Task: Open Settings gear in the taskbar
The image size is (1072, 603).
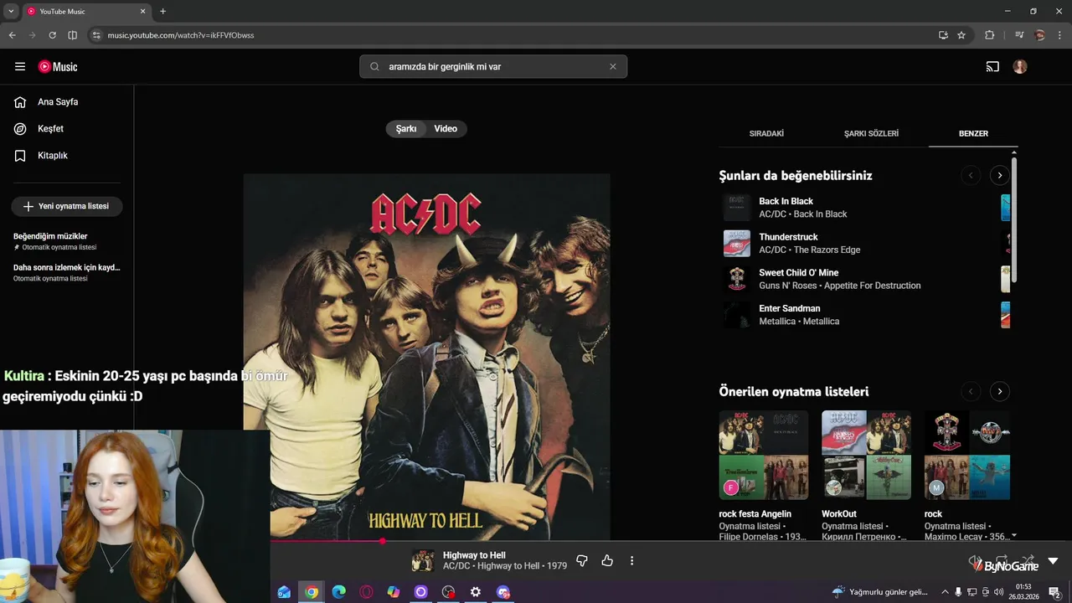Action: click(476, 592)
